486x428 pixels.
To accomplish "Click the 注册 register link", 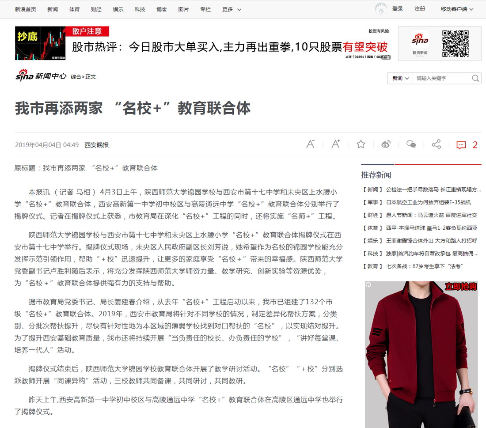I will click(x=420, y=9).
